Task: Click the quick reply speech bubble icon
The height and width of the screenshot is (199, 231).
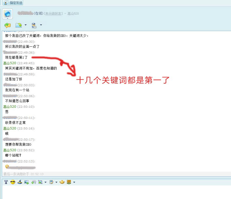Action: coord(33,182)
